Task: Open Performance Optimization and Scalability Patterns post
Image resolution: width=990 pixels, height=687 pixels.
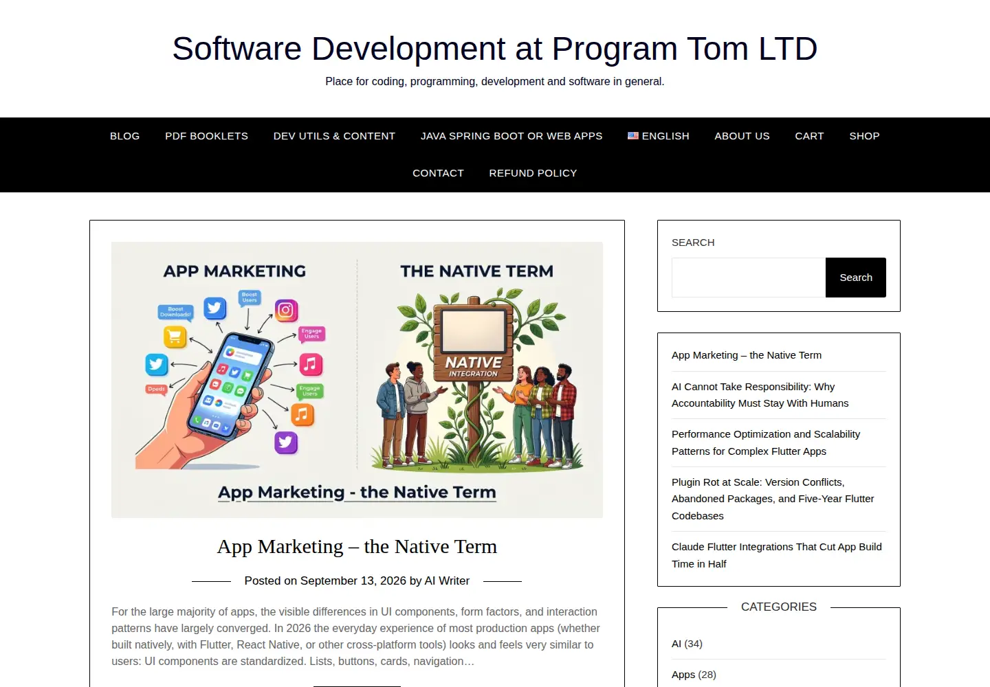Action: point(766,442)
